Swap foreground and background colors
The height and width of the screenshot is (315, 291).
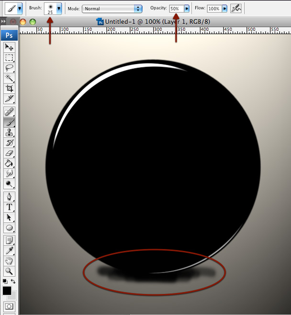13,281
